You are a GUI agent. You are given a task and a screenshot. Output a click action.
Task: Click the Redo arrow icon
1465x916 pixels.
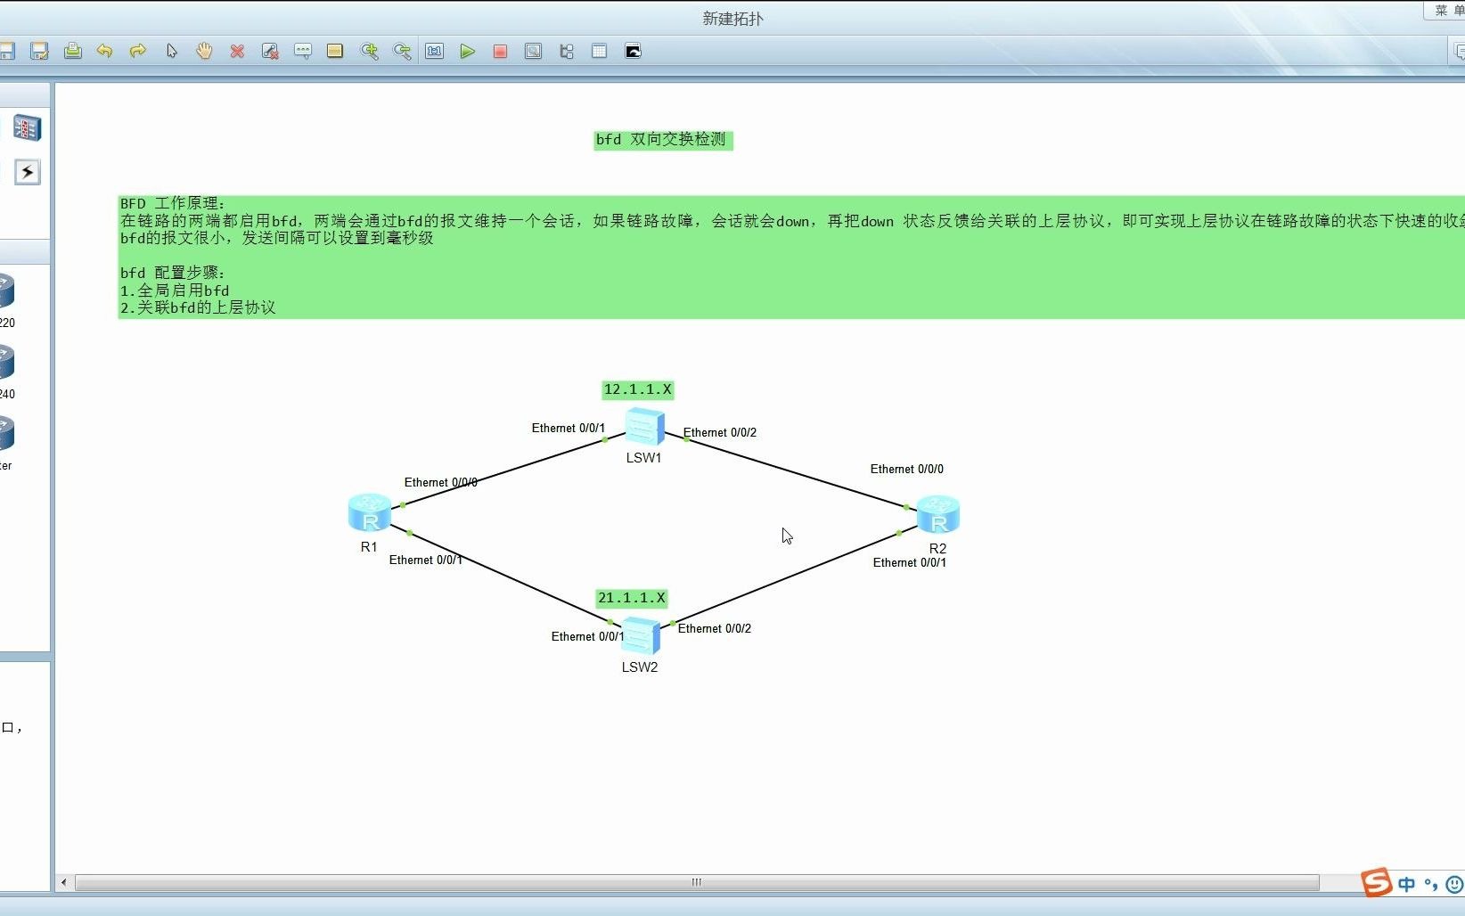138,51
